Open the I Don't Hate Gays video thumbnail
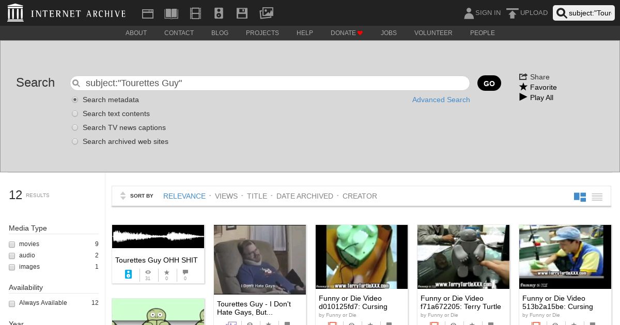This screenshot has width=620, height=325. [260, 259]
